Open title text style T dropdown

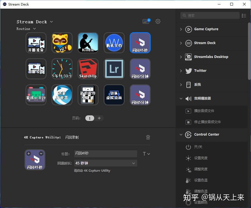pos(146,154)
